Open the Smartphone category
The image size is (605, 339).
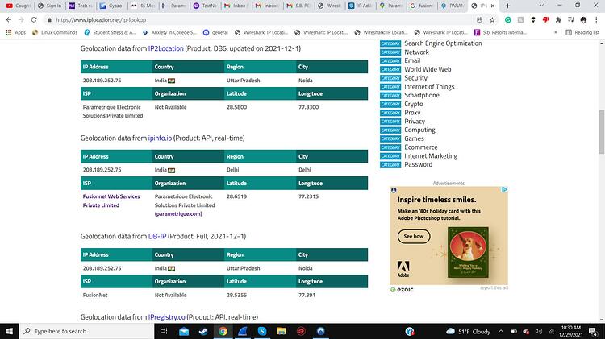[422, 95]
